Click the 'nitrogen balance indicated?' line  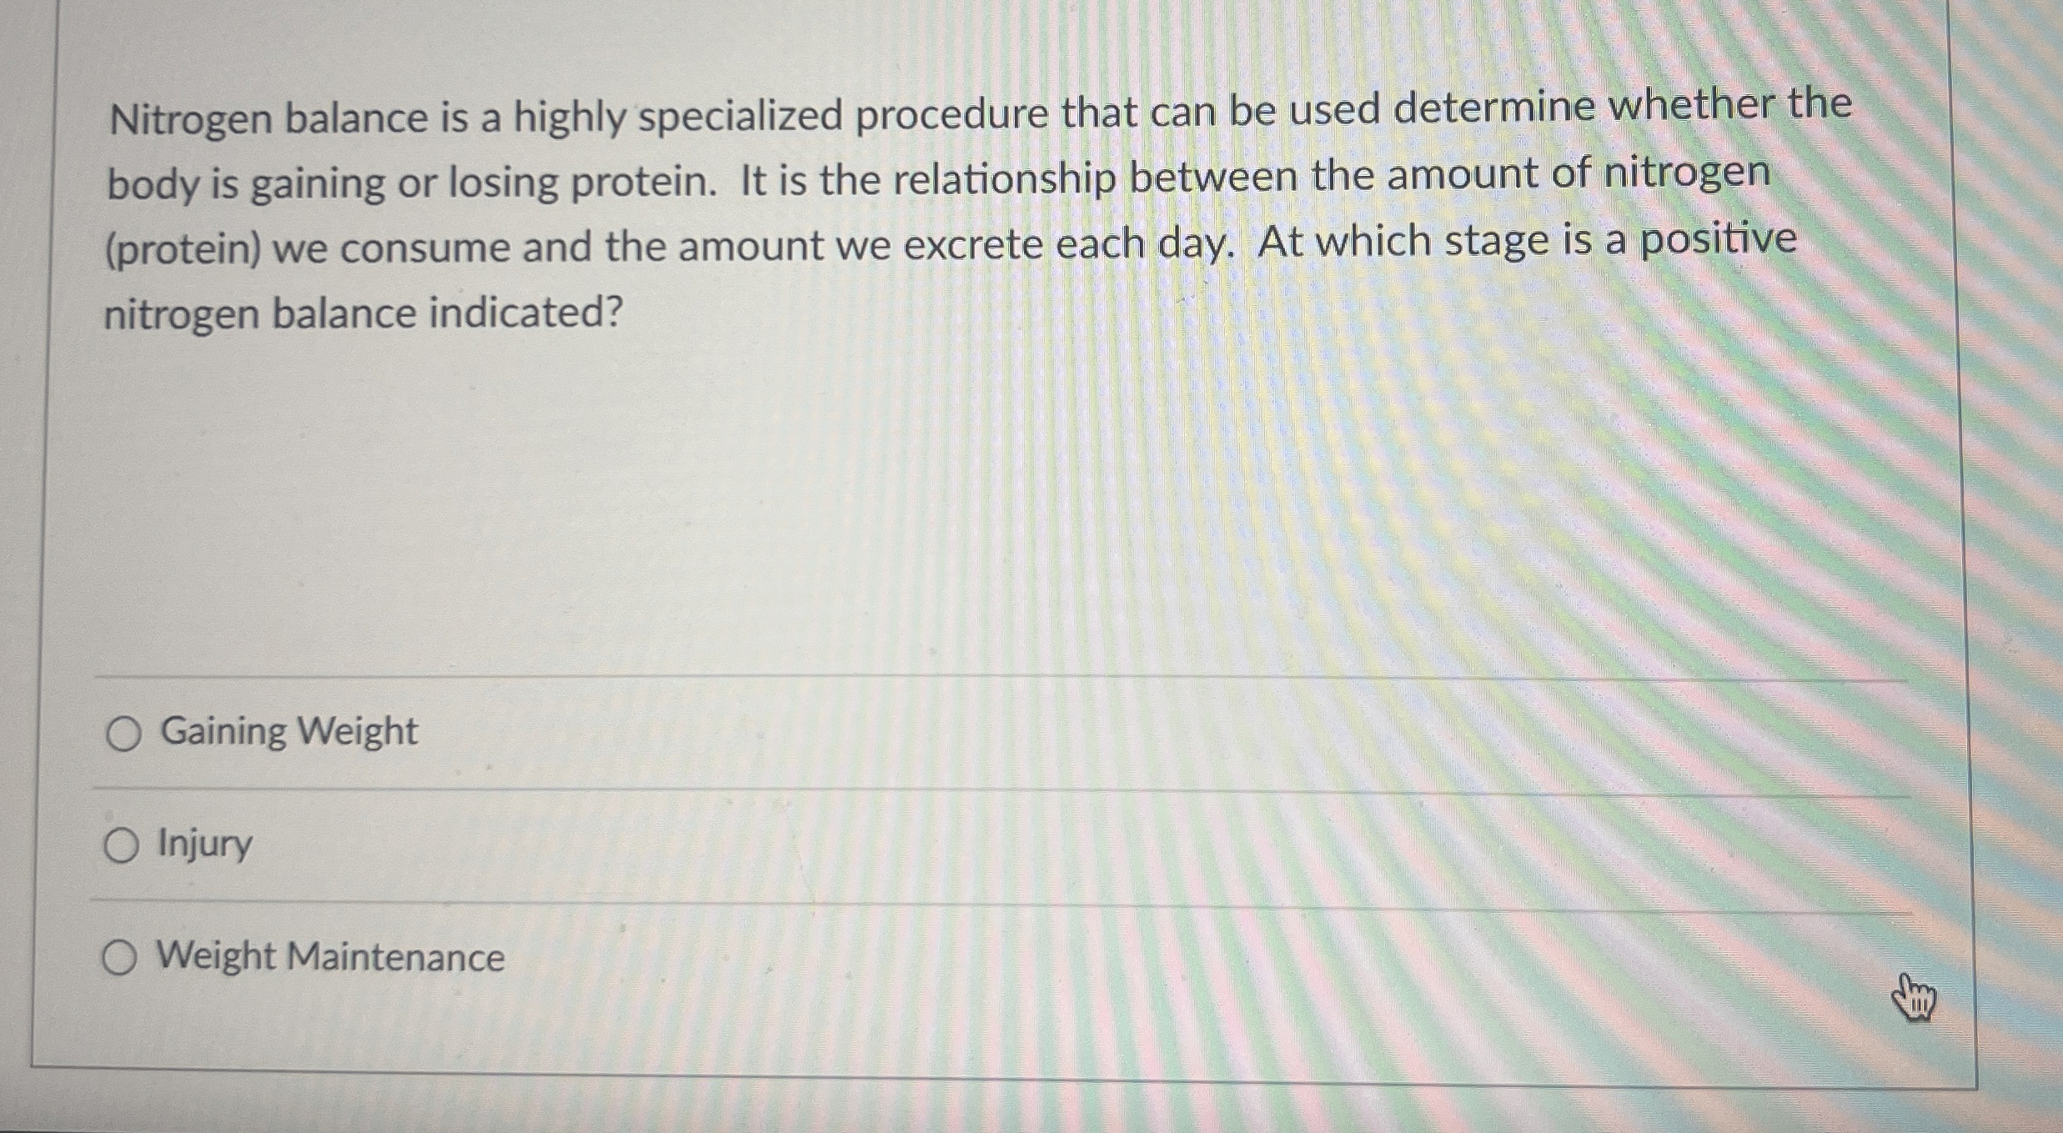pos(363,315)
